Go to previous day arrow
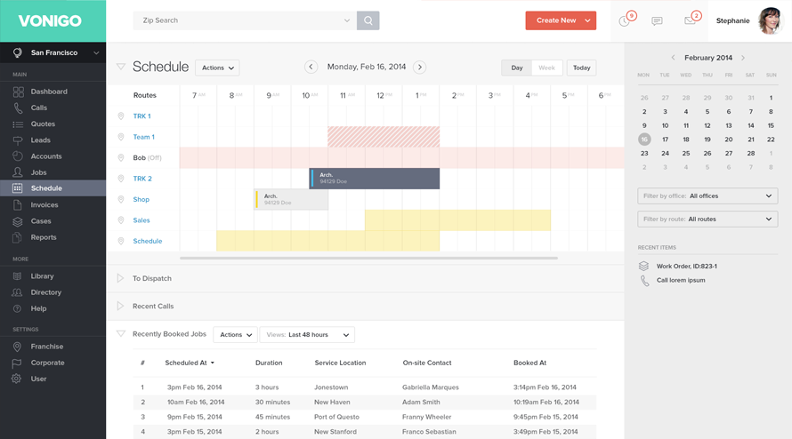The width and height of the screenshot is (792, 439). point(311,67)
